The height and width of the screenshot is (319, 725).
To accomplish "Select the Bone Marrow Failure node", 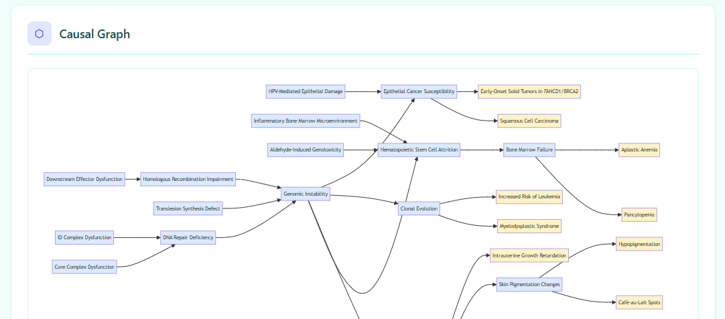I will click(x=529, y=150).
